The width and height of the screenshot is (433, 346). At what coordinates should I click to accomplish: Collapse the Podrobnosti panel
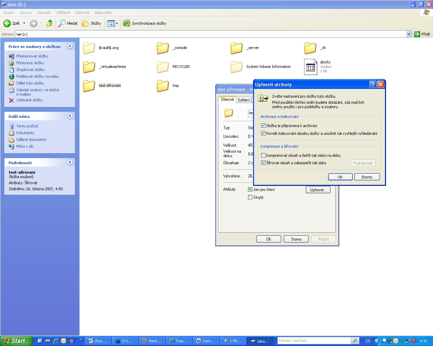pos(70,162)
